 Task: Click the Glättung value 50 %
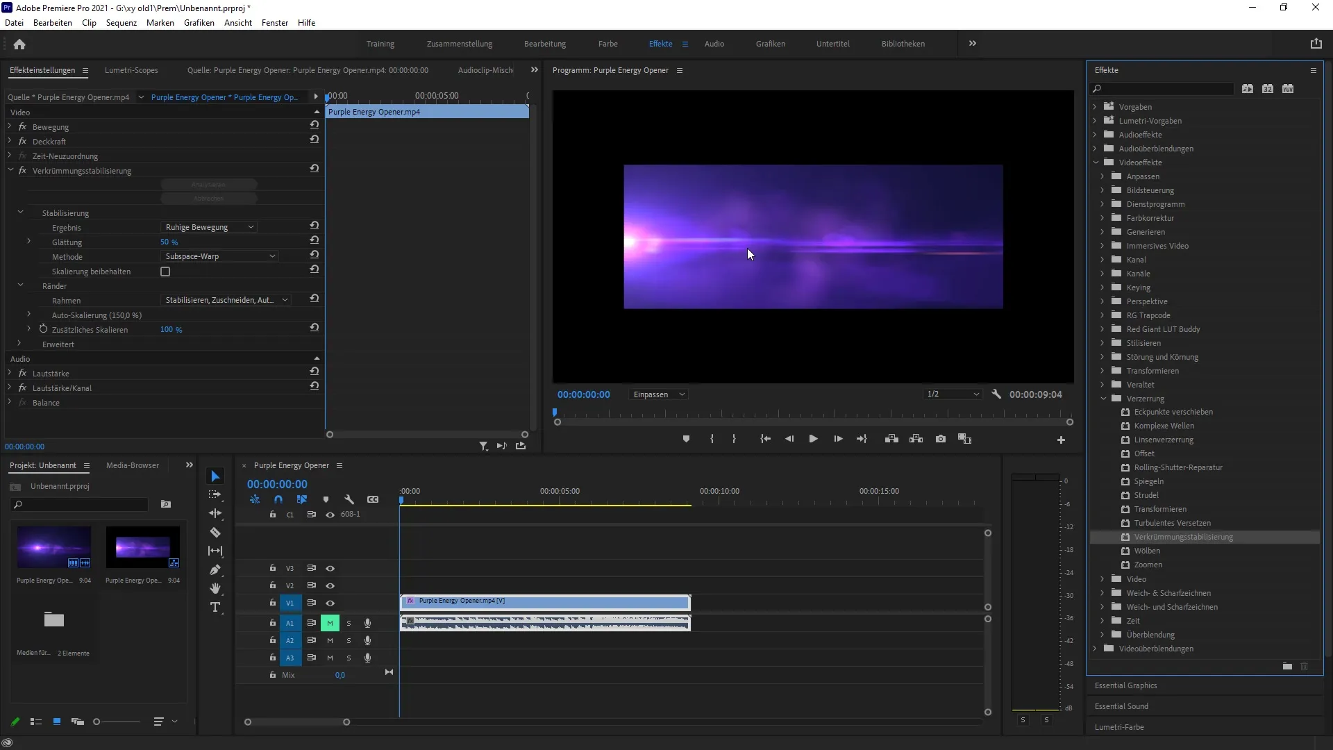[169, 242]
